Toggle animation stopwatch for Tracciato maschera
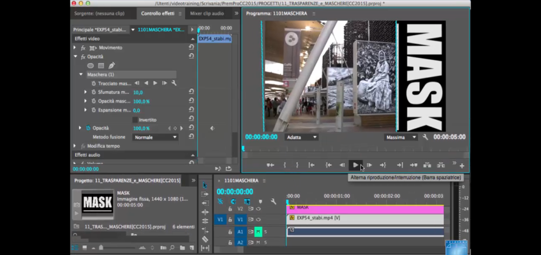The height and width of the screenshot is (255, 541). pyautogui.click(x=94, y=84)
